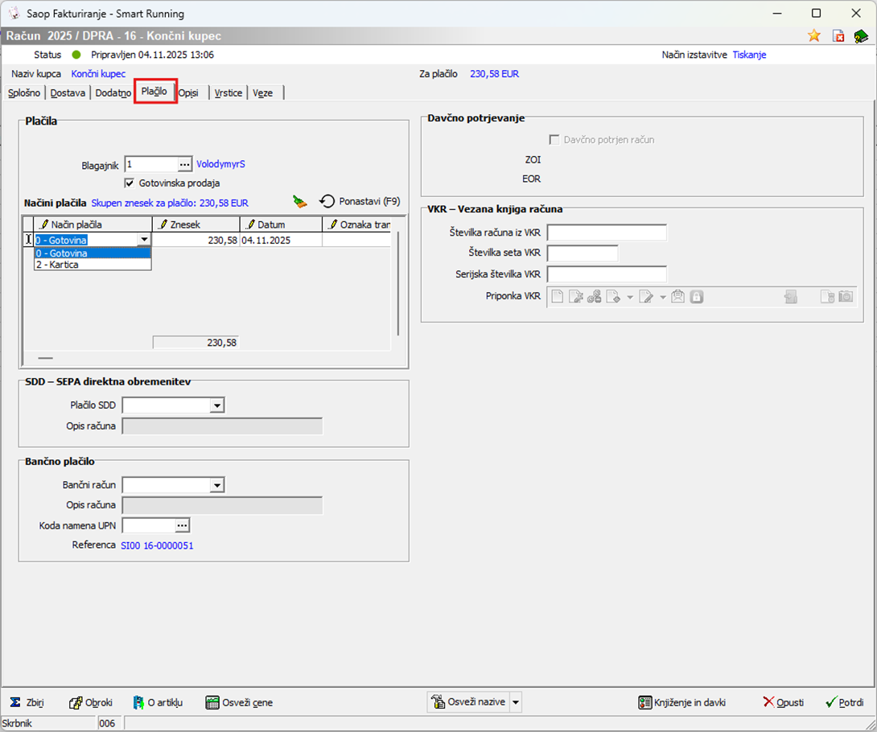Click the Knjiženje in davki button
Screen dimensions: 877x732
click(682, 702)
